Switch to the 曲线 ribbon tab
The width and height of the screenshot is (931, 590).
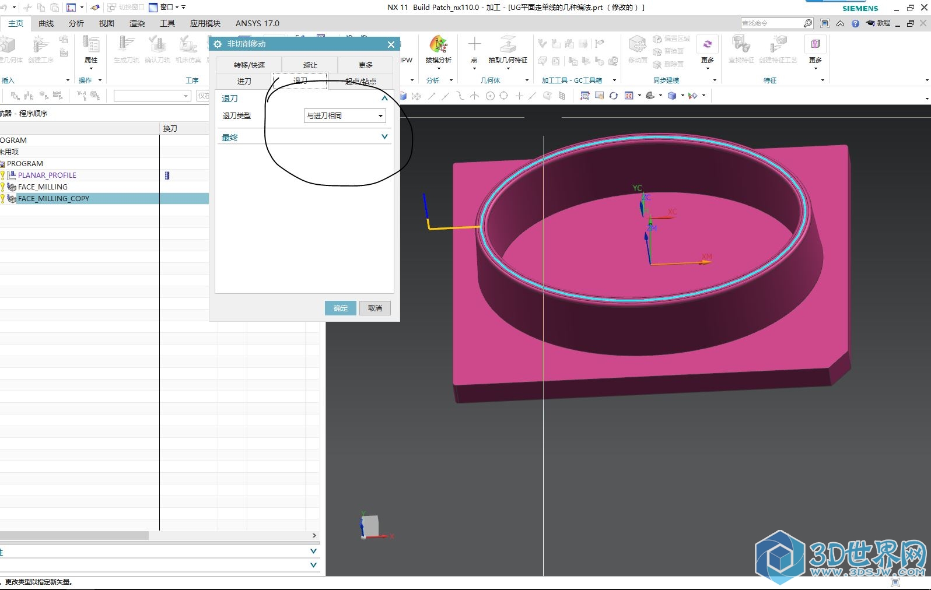[x=46, y=23]
